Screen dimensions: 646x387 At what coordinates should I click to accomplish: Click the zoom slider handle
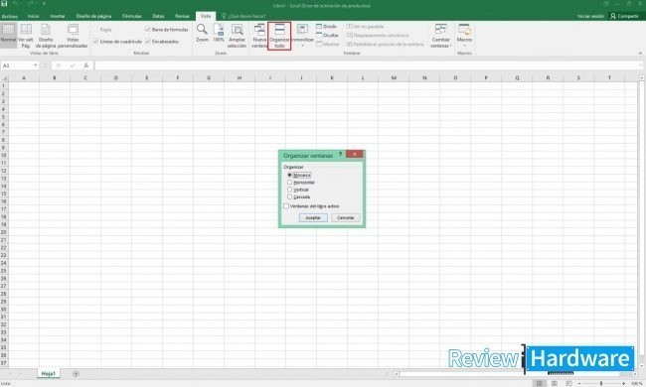pyautogui.click(x=601, y=383)
